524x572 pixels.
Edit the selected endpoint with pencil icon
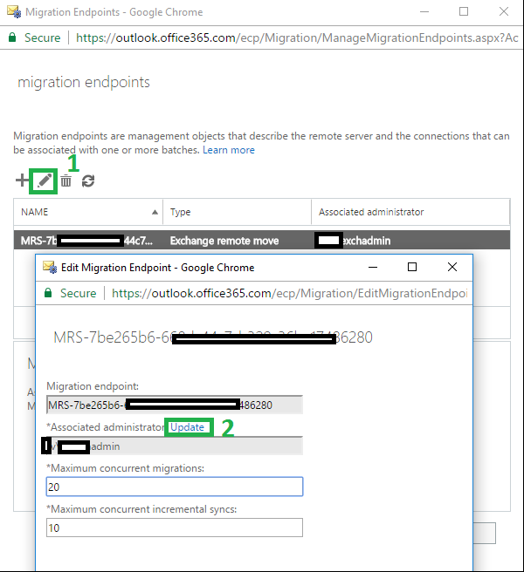pos(45,180)
